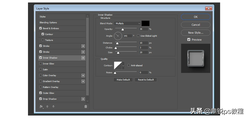Viewport: 247px width, 118px height.
Task: Select the Pattern Overlay row
Action: coord(62,87)
